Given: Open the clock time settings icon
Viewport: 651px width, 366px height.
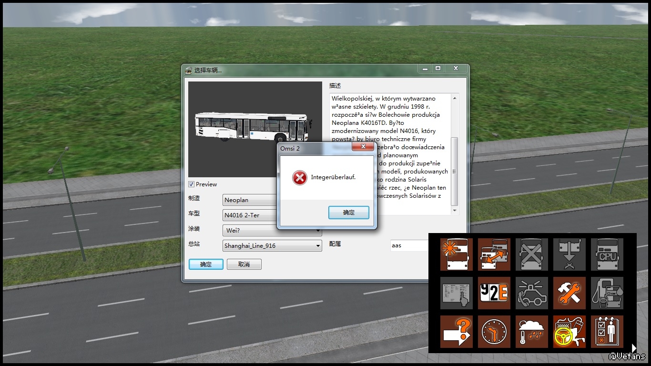Looking at the screenshot, I should tap(494, 332).
